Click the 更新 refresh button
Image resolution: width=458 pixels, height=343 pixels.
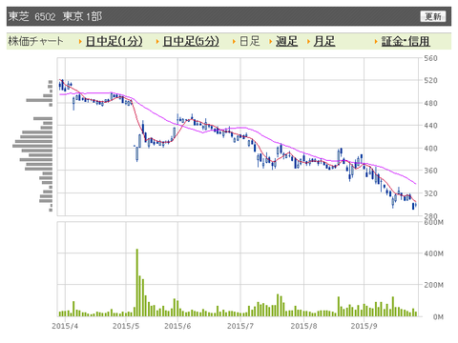tap(433, 16)
